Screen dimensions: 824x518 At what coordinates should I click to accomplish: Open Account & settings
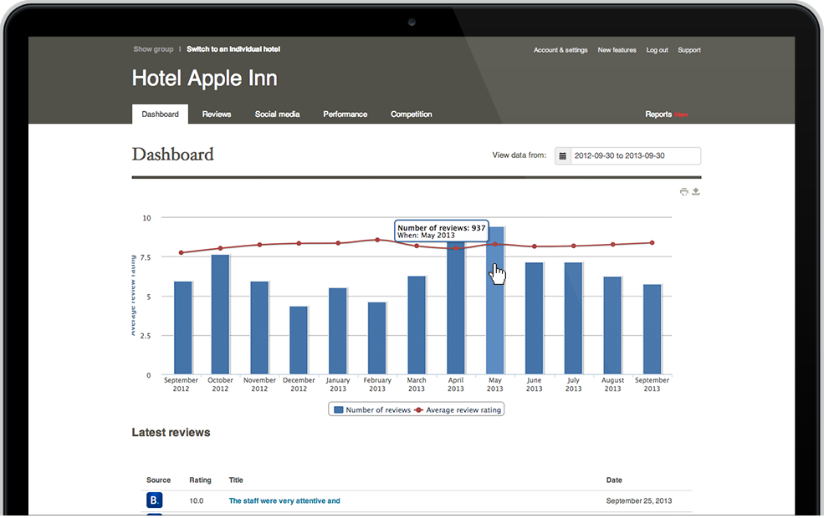point(560,50)
